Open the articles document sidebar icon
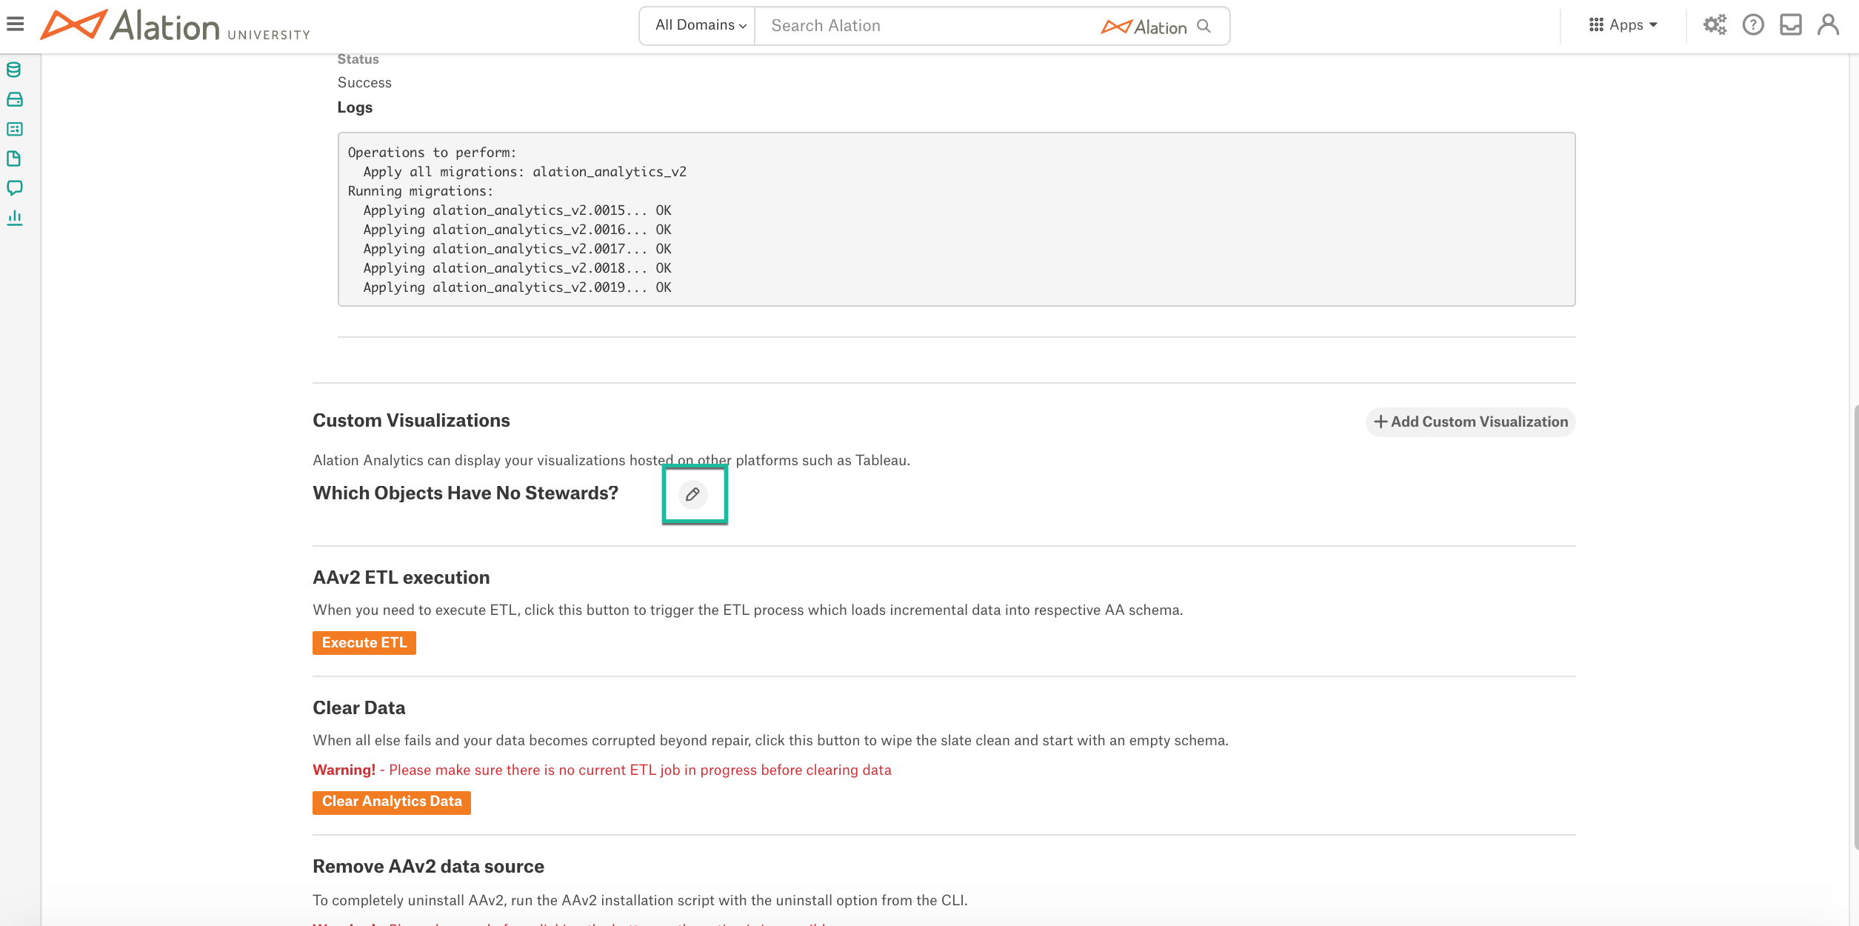This screenshot has width=1859, height=926. click(x=14, y=159)
